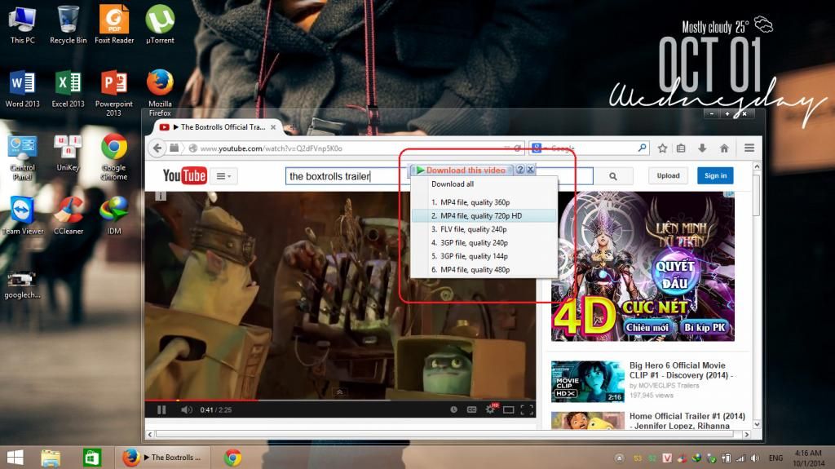This screenshot has height=469, width=835.
Task: Choose MP4 file, quality 720p HD
Action: pyautogui.click(x=484, y=216)
